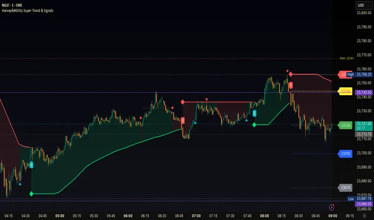Click the yellow 23744 level tag
This screenshot has width=374, height=220.
pyautogui.click(x=345, y=91)
